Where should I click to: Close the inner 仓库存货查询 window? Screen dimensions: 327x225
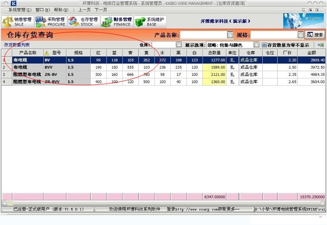[317, 10]
